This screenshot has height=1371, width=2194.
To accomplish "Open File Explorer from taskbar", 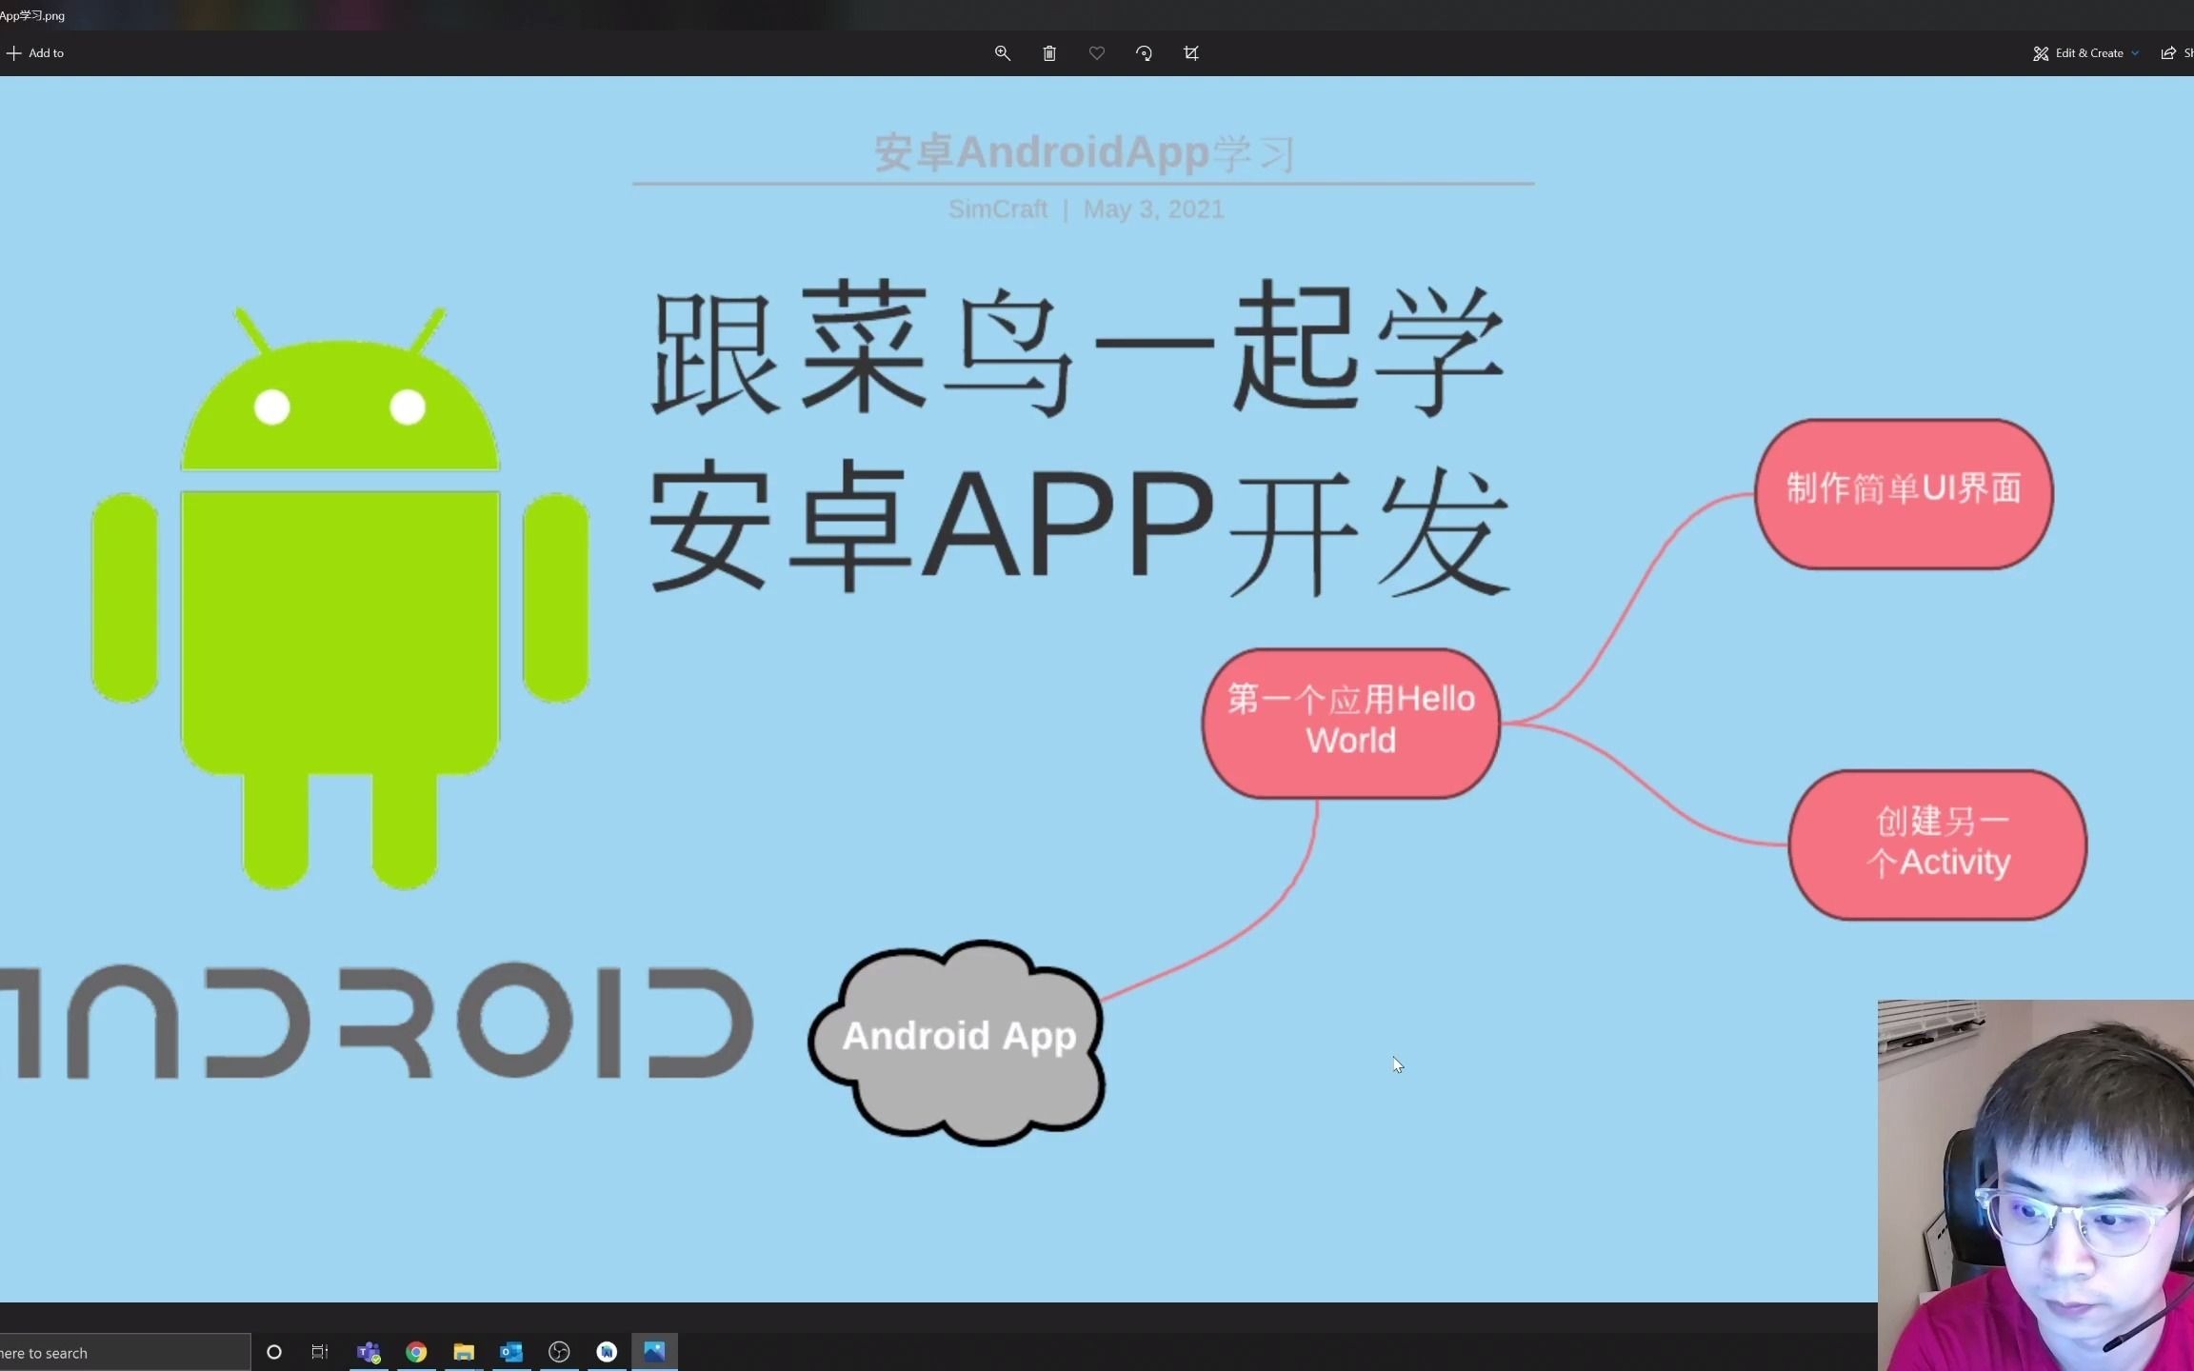I will pos(464,1352).
